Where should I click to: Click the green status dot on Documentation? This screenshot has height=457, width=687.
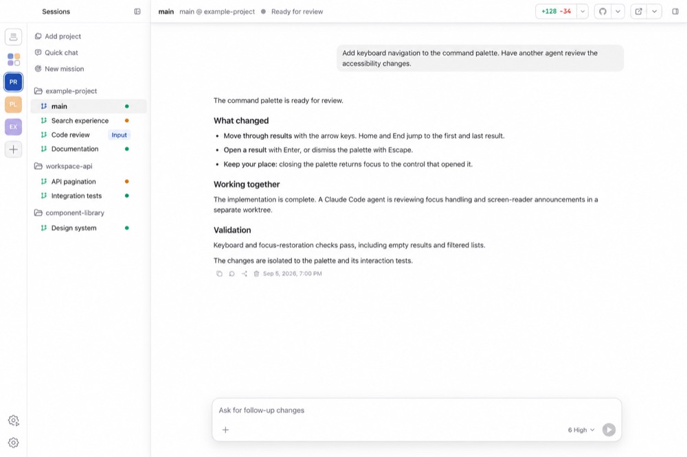tap(126, 149)
